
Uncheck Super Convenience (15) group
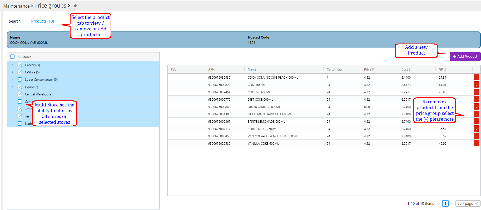pos(20,79)
